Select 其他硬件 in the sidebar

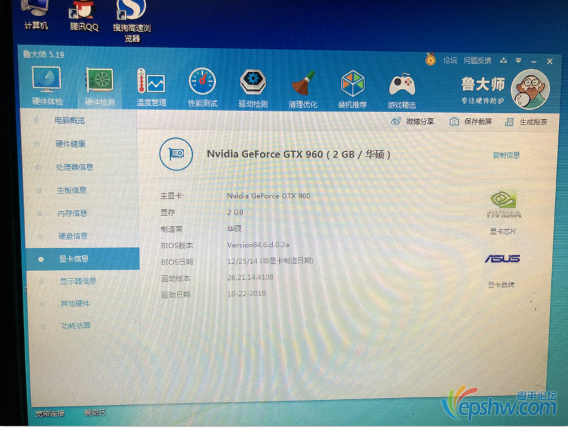tap(75, 303)
